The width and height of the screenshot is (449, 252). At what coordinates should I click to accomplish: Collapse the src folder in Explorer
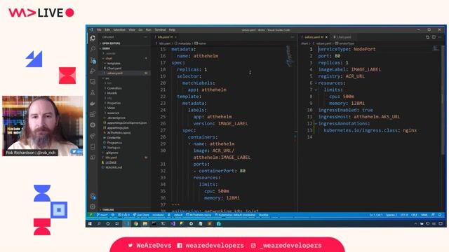pyautogui.click(x=123, y=78)
